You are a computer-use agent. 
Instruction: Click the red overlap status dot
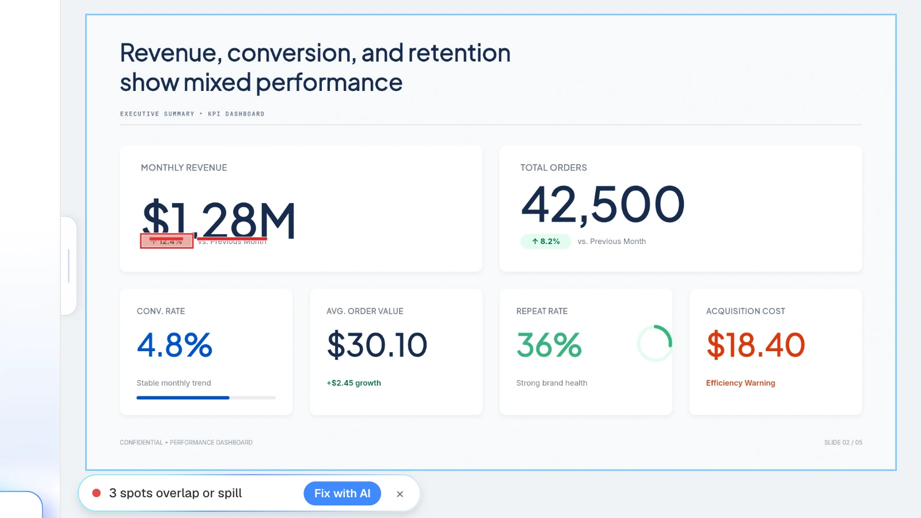click(97, 493)
